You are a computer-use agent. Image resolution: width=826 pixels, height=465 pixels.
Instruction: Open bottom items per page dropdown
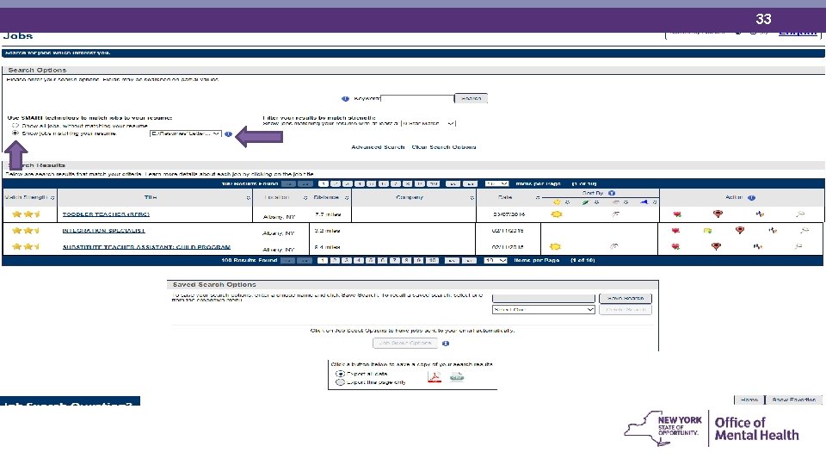coord(496,260)
